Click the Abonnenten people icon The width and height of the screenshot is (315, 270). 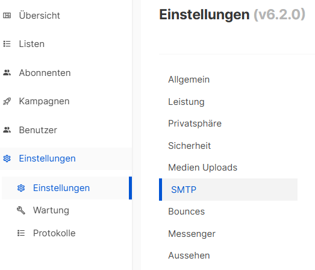point(7,72)
